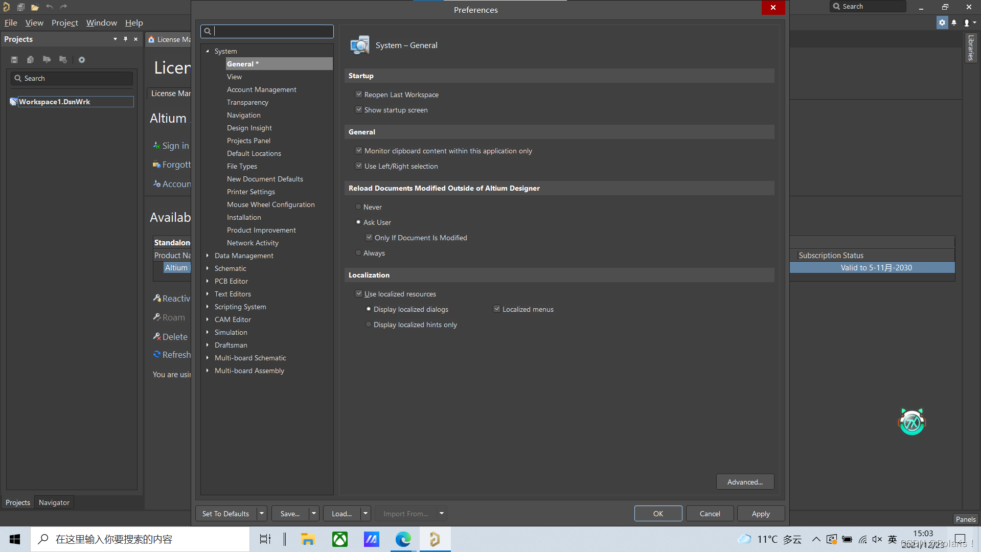This screenshot has height=552, width=981.
Task: Click the save all documents icon in title bar
Action: pos(21,7)
